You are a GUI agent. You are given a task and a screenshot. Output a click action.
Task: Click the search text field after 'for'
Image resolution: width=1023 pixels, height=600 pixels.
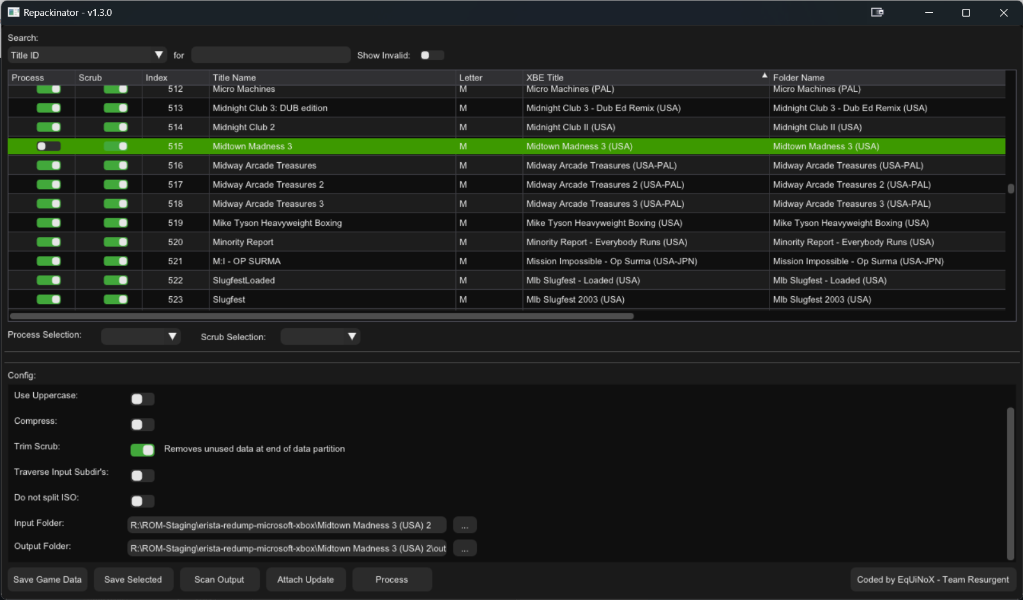pos(271,56)
